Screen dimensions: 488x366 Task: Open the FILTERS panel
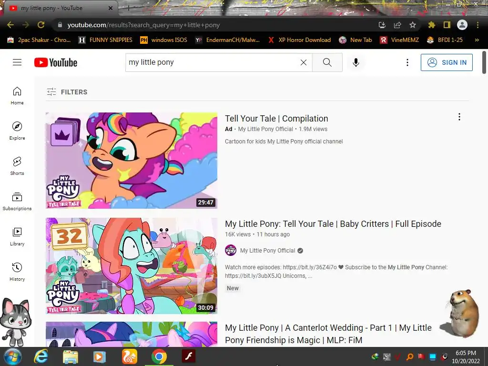tap(67, 92)
